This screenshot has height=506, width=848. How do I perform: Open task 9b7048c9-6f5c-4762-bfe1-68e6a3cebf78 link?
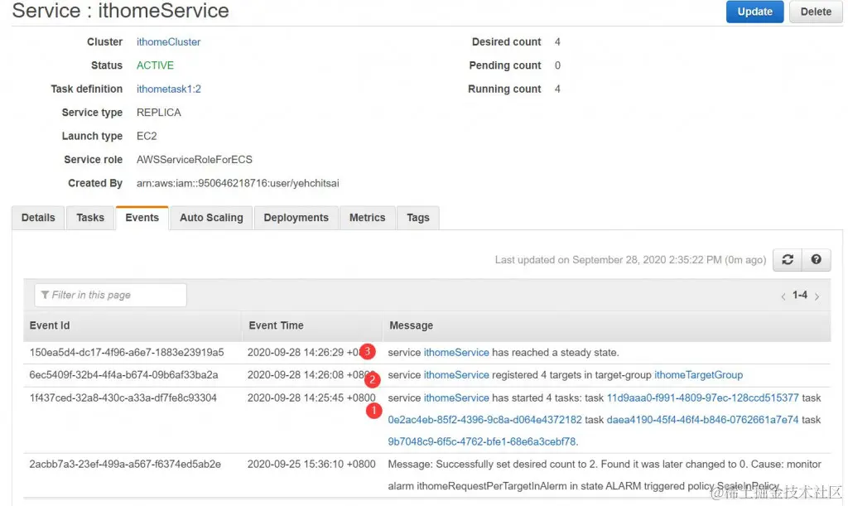pos(482,441)
